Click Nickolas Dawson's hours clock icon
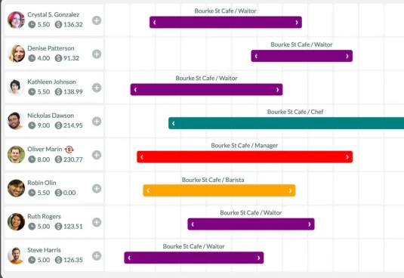 click(x=32, y=125)
